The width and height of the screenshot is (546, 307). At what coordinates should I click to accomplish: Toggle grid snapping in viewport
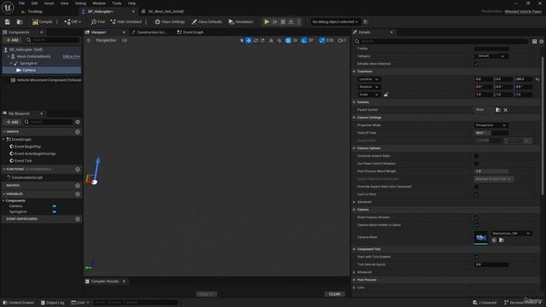click(288, 40)
